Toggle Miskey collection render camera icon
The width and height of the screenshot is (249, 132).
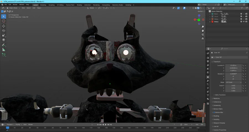pyautogui.click(x=246, y=22)
